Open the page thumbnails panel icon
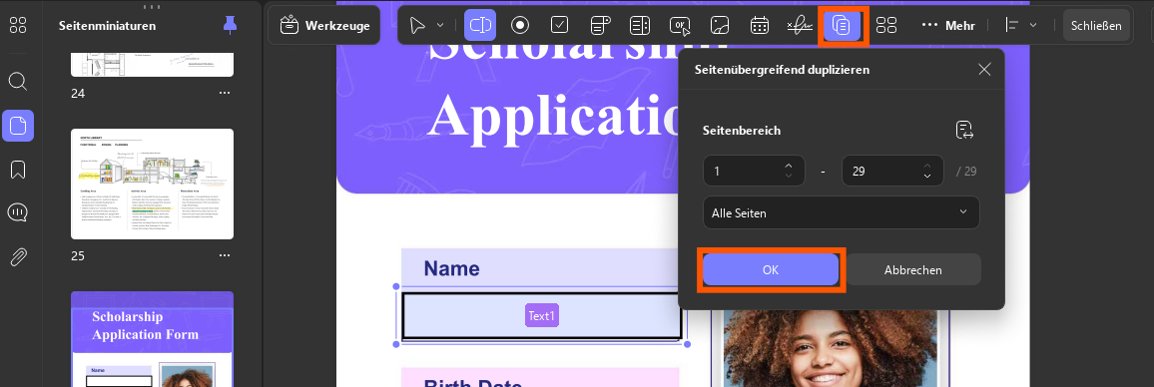Viewport: 1154px width, 387px height. coord(18,126)
